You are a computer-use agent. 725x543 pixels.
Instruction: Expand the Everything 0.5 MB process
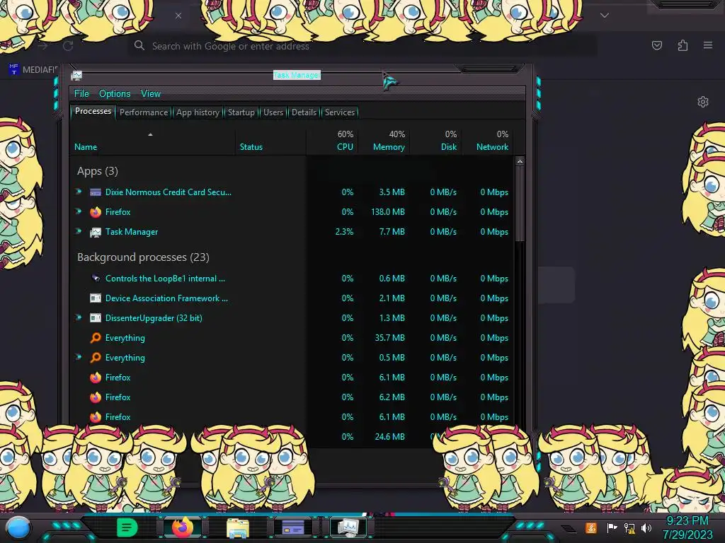tap(79, 357)
